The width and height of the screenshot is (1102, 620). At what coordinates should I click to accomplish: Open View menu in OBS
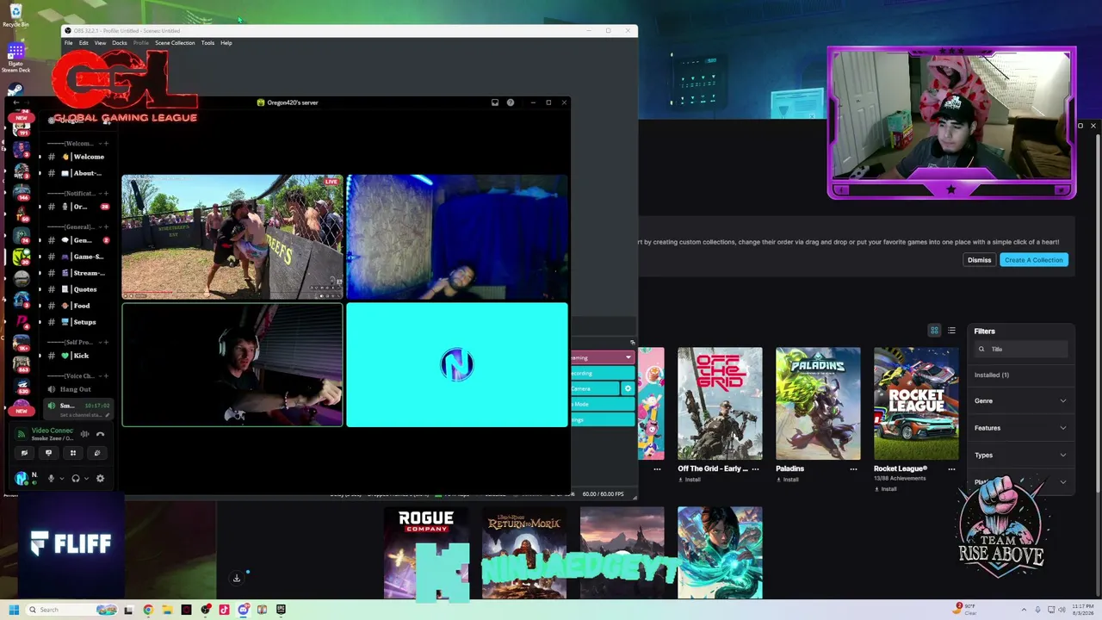(100, 43)
